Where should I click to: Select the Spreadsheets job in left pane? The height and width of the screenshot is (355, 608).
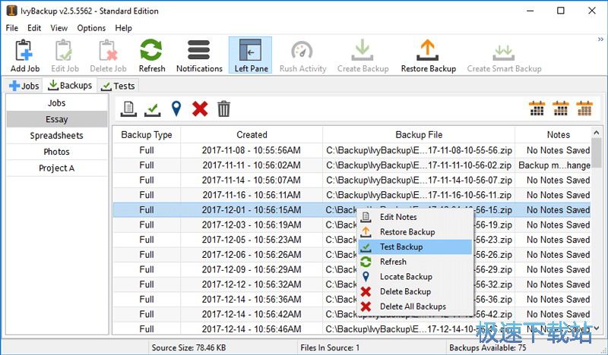pyautogui.click(x=57, y=136)
